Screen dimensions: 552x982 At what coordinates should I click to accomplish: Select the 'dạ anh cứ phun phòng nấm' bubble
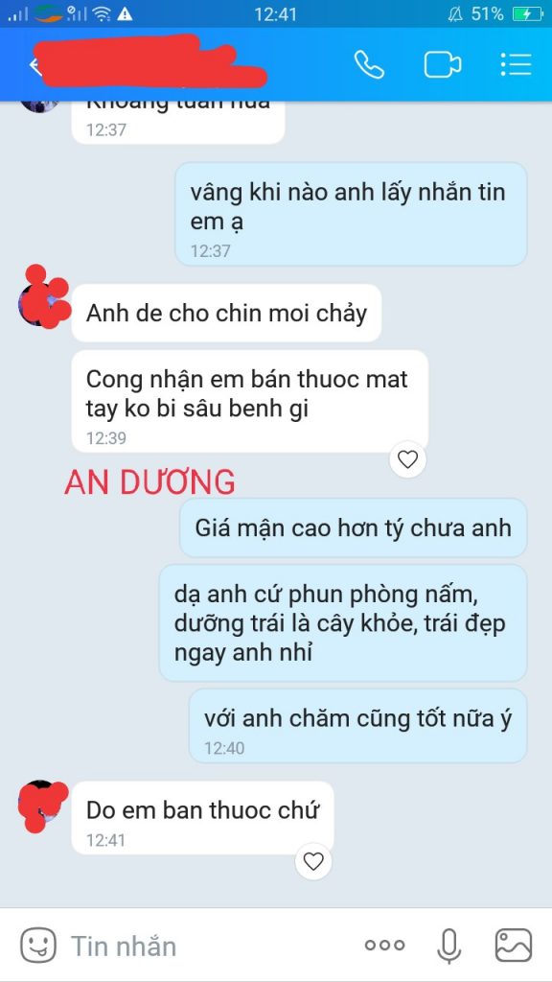coord(343,623)
